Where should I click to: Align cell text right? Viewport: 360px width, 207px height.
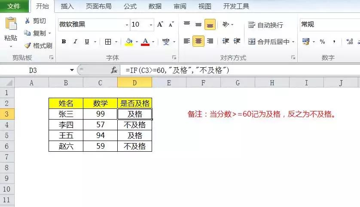click(210, 41)
